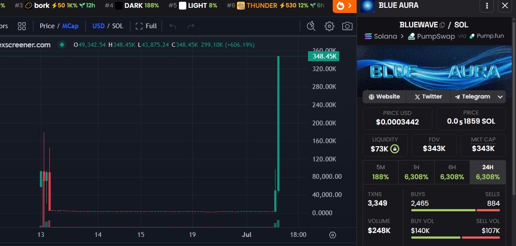Click the redo arrow in chart toolbar
The width and height of the screenshot is (516, 246).
pos(191,26)
